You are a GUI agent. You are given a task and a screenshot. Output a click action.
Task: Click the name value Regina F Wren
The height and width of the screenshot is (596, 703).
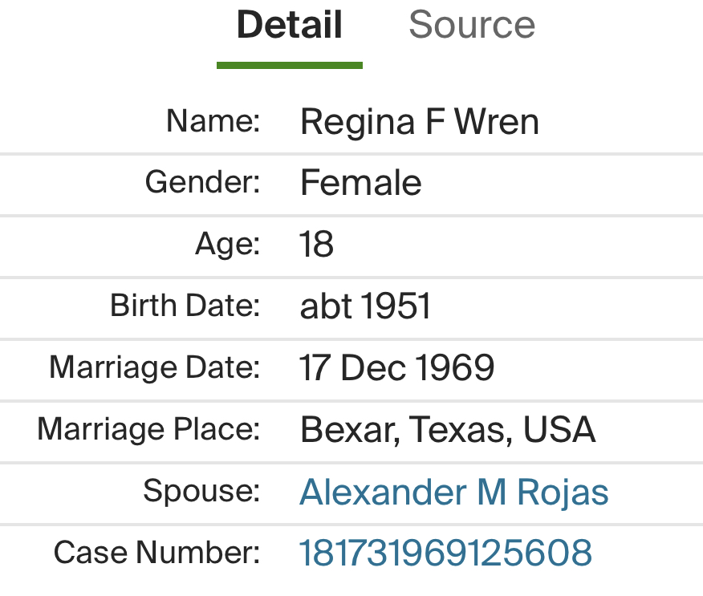tap(419, 122)
